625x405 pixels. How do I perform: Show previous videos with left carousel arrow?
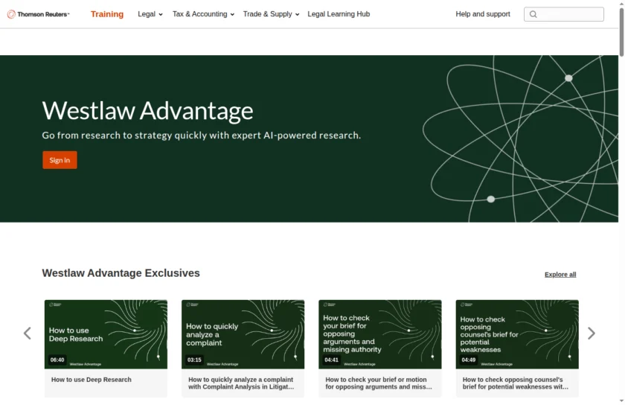pyautogui.click(x=27, y=334)
